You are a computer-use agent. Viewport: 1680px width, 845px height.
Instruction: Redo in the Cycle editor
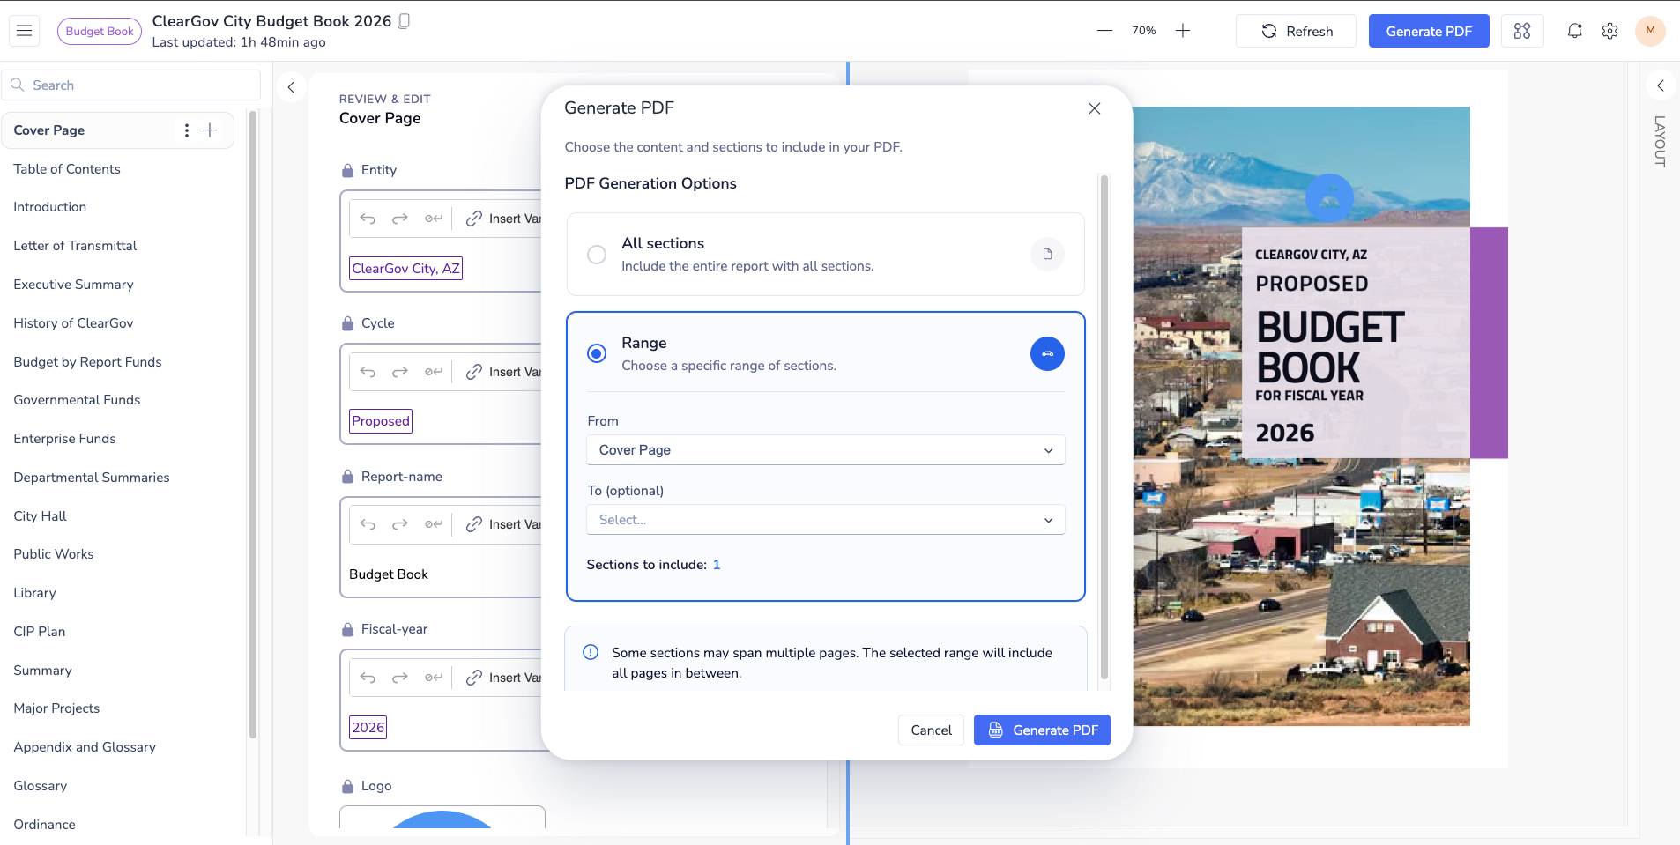pos(400,372)
